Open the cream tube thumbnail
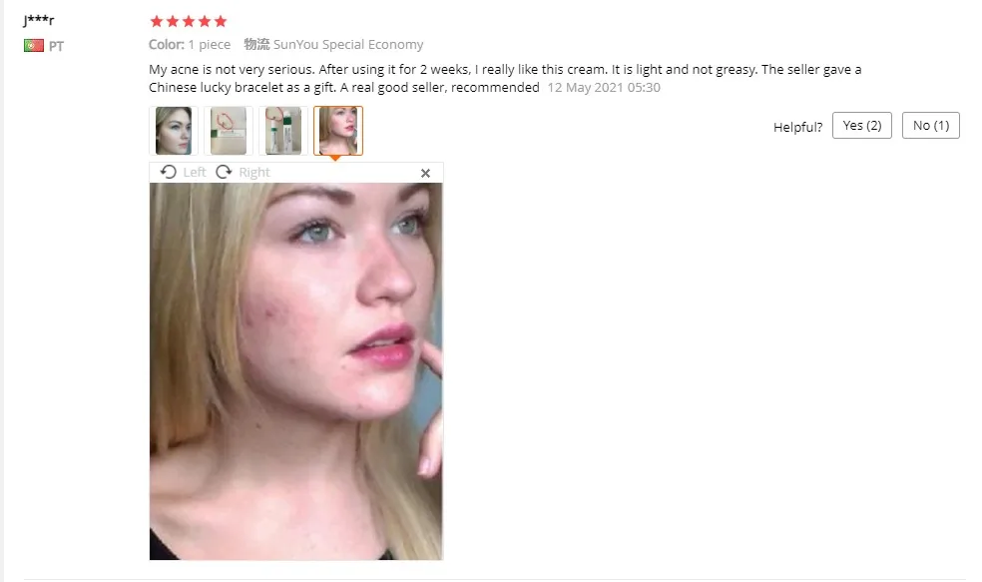This screenshot has height=582, width=982. (x=283, y=131)
